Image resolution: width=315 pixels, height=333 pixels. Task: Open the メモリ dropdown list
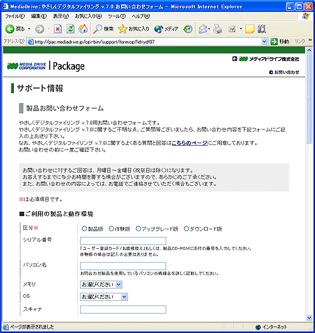tap(101, 285)
